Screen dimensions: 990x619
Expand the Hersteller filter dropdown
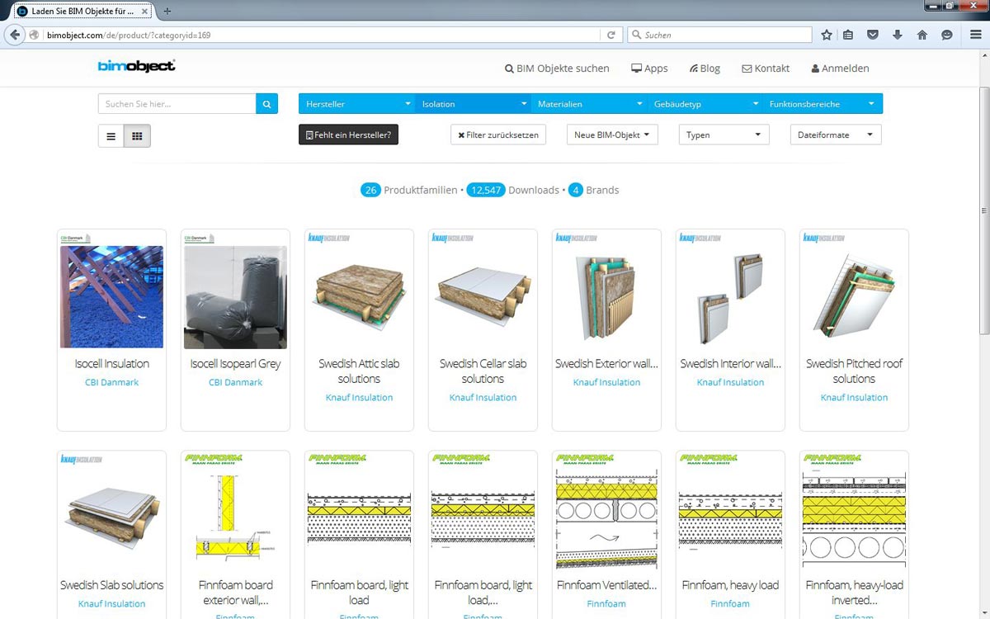pos(356,104)
